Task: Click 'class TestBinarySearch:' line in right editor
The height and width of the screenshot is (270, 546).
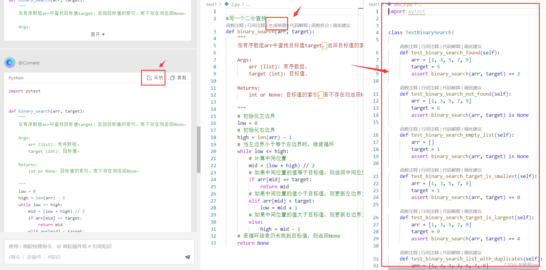Action: pos(421,32)
